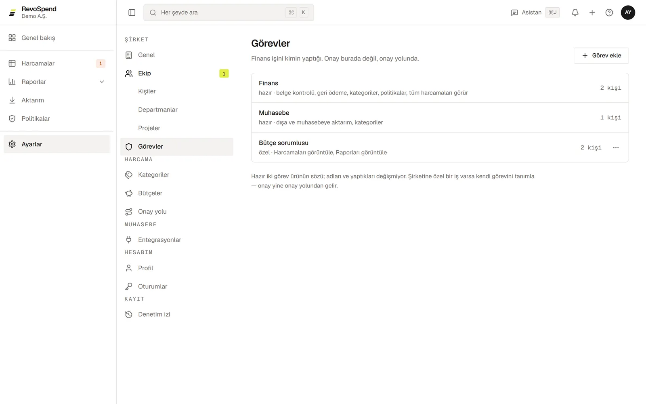The image size is (646, 404).
Task: Open Denetim izi log
Action: [x=176, y=314]
